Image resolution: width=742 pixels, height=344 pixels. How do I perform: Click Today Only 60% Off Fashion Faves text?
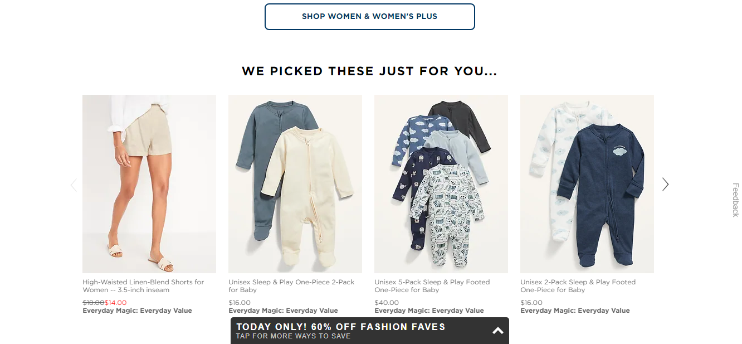[x=341, y=327]
